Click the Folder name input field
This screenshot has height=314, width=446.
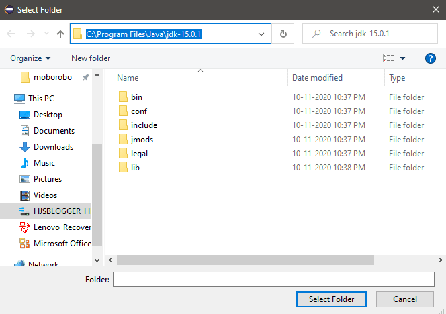[273, 279]
